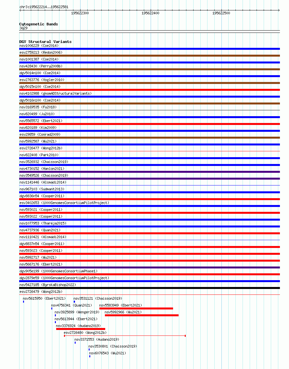Viewport: 289px width, 369px height.
Task: Click the nsv4737936 (Quan2021) label
Action: (40, 230)
